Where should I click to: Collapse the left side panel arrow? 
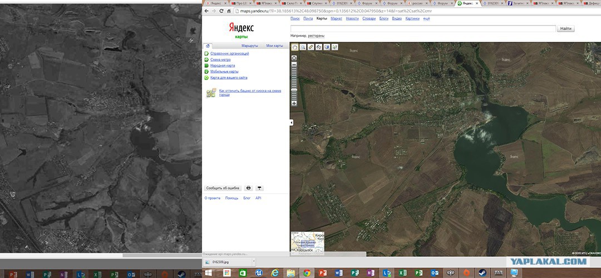[x=291, y=122]
